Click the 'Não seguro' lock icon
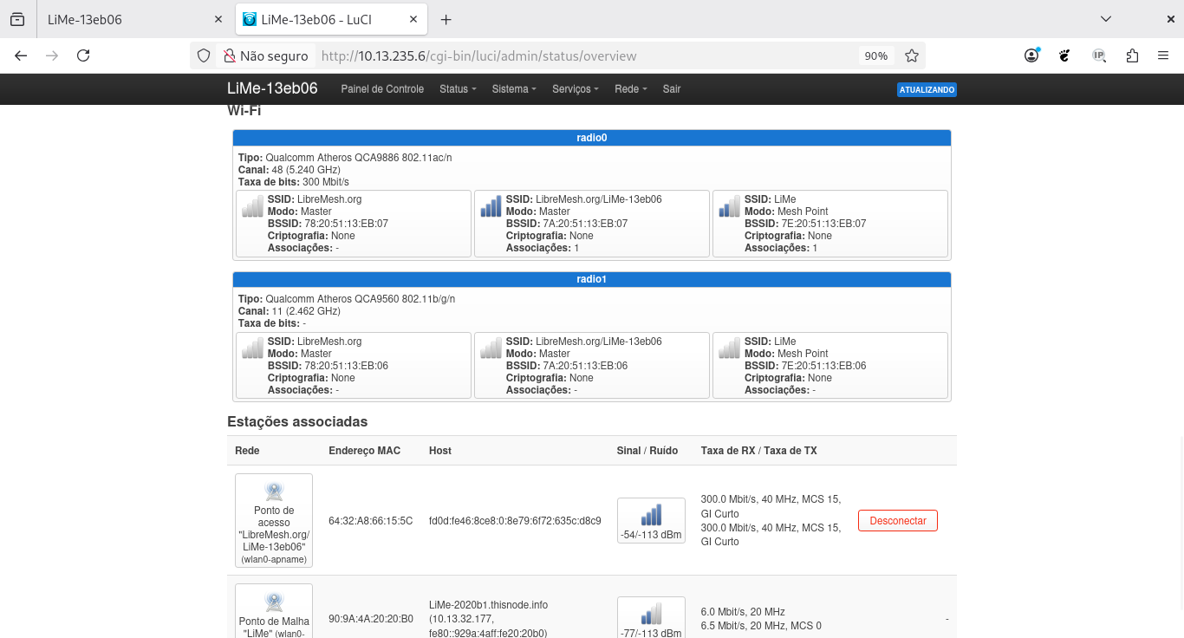The image size is (1184, 638). coord(229,55)
